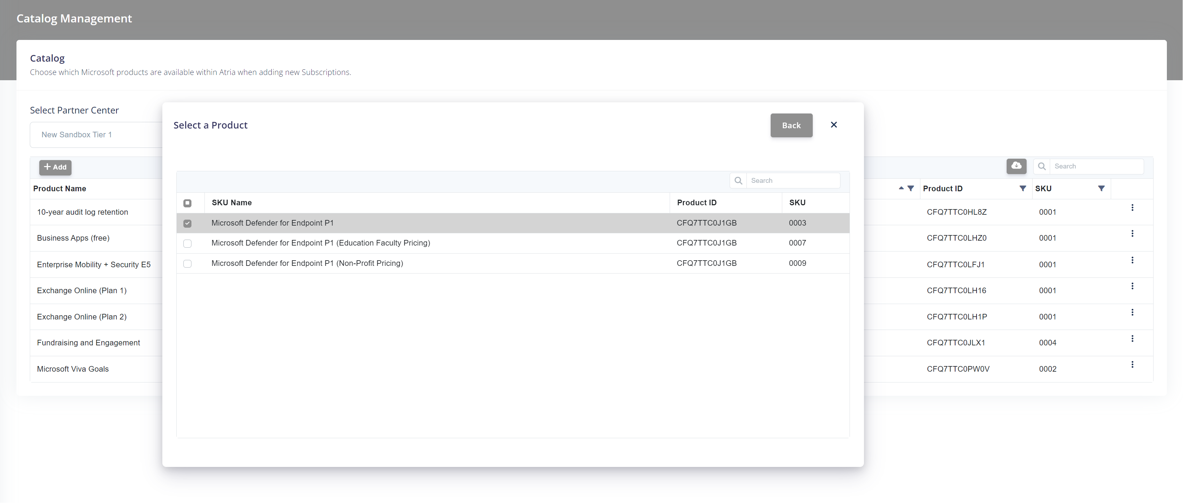The height and width of the screenshot is (503, 1183).
Task: Click the Add button under Select Partner Center
Action: (x=55, y=167)
